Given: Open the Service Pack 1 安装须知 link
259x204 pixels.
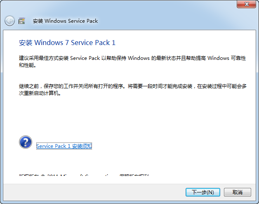Looking at the screenshot, I should [64, 146].
